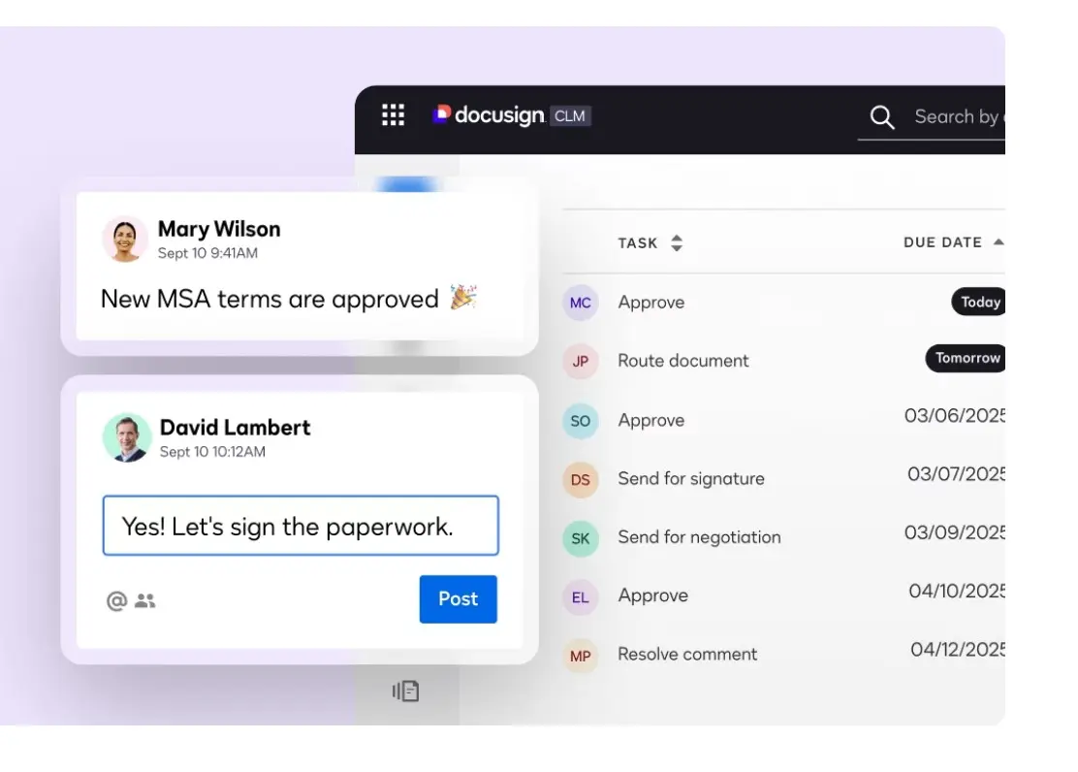Open the Resolve comment task
The image size is (1078, 772).
[x=687, y=655]
